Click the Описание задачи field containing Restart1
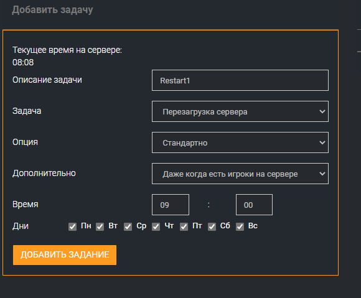This screenshot has width=361, height=298. pyautogui.click(x=240, y=80)
